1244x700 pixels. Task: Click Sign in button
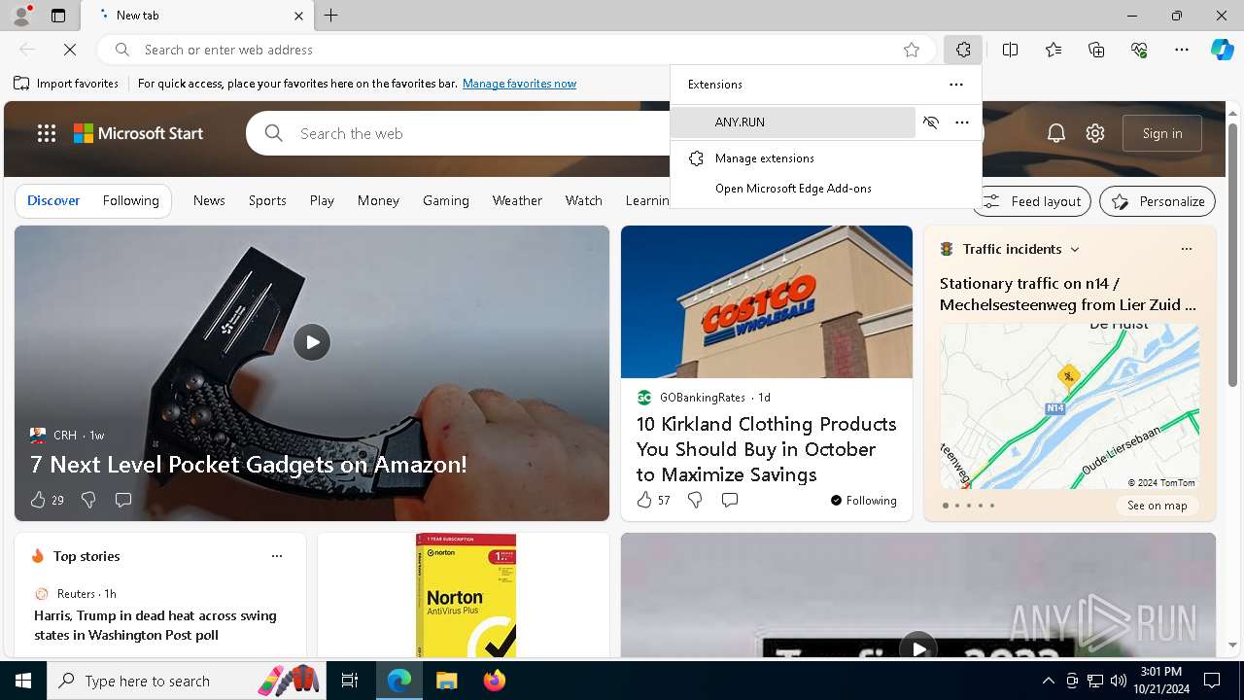(x=1162, y=133)
